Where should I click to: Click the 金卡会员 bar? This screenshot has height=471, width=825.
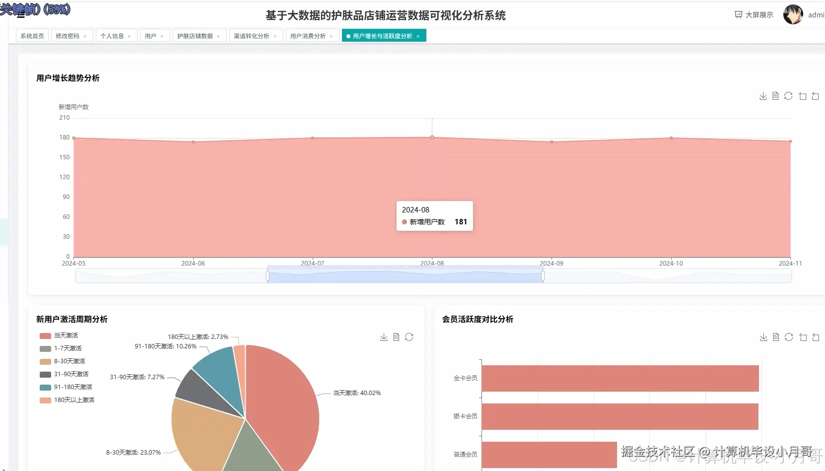[x=620, y=378]
